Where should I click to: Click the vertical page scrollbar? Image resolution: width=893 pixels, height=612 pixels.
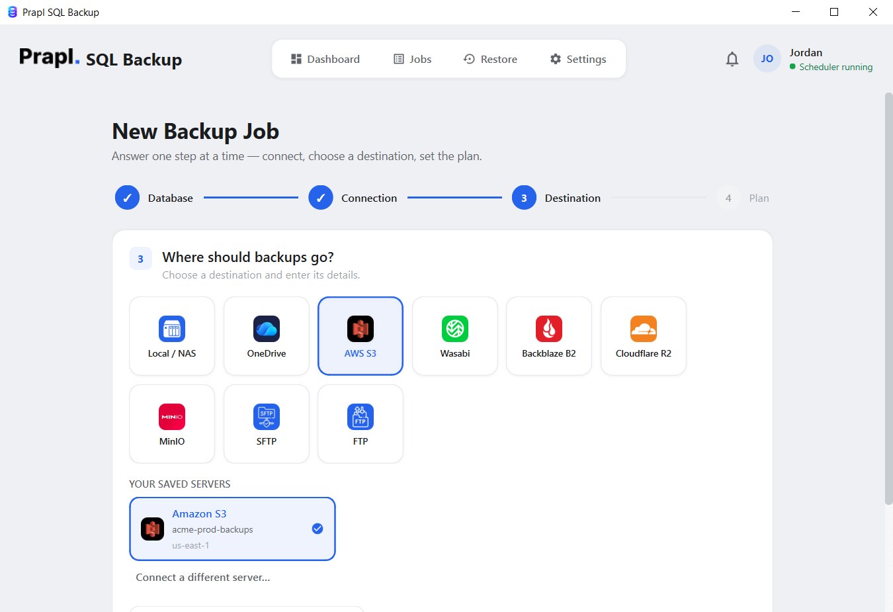tap(888, 298)
